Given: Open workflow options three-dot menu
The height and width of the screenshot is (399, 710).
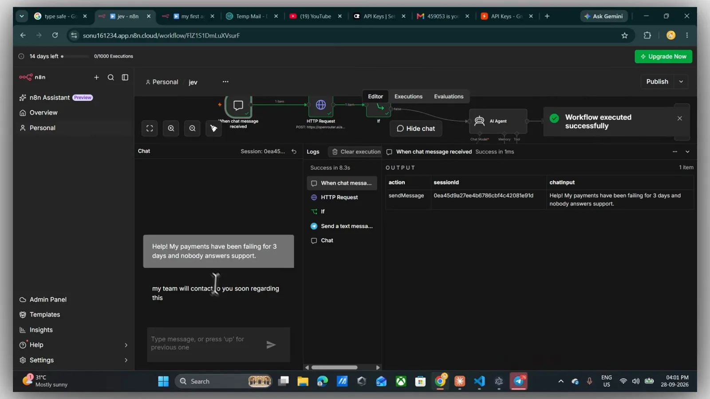Looking at the screenshot, I should coord(225,82).
